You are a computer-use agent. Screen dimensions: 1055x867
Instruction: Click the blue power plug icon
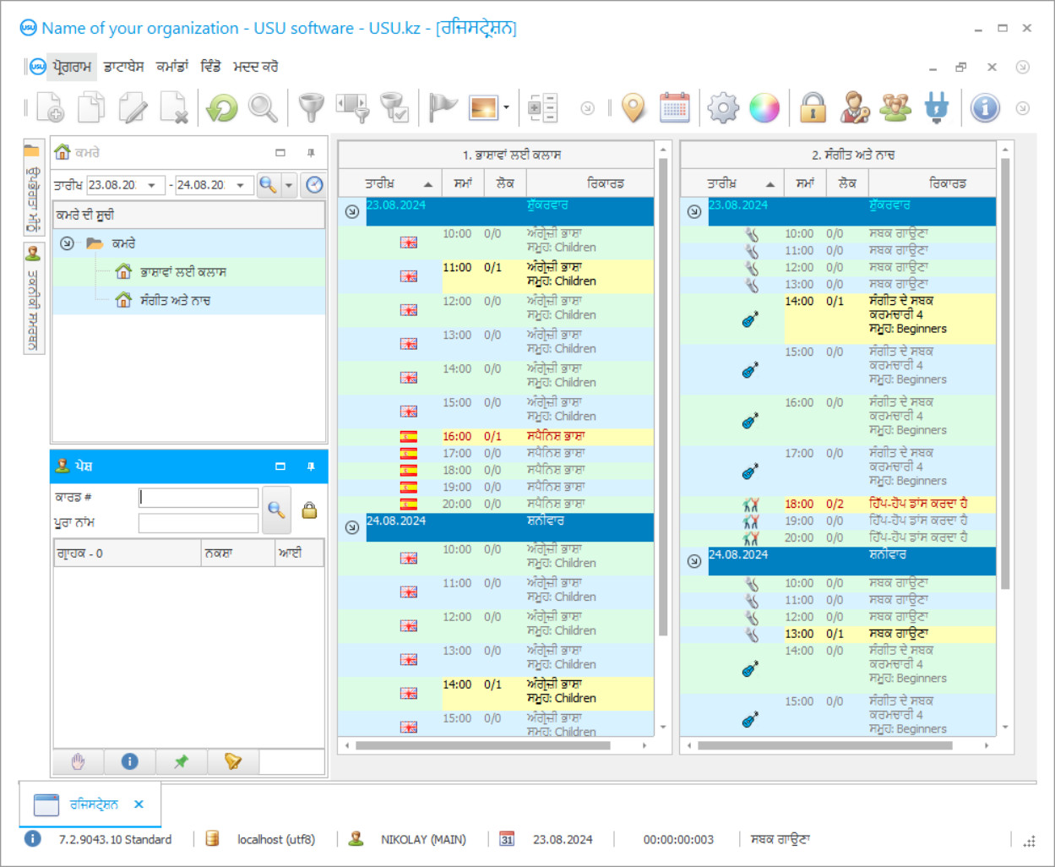coord(937,107)
